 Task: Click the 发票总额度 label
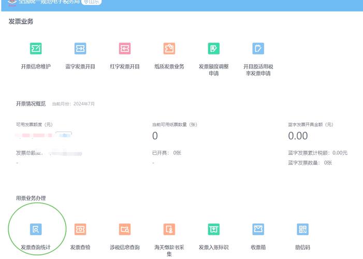coord(29,153)
